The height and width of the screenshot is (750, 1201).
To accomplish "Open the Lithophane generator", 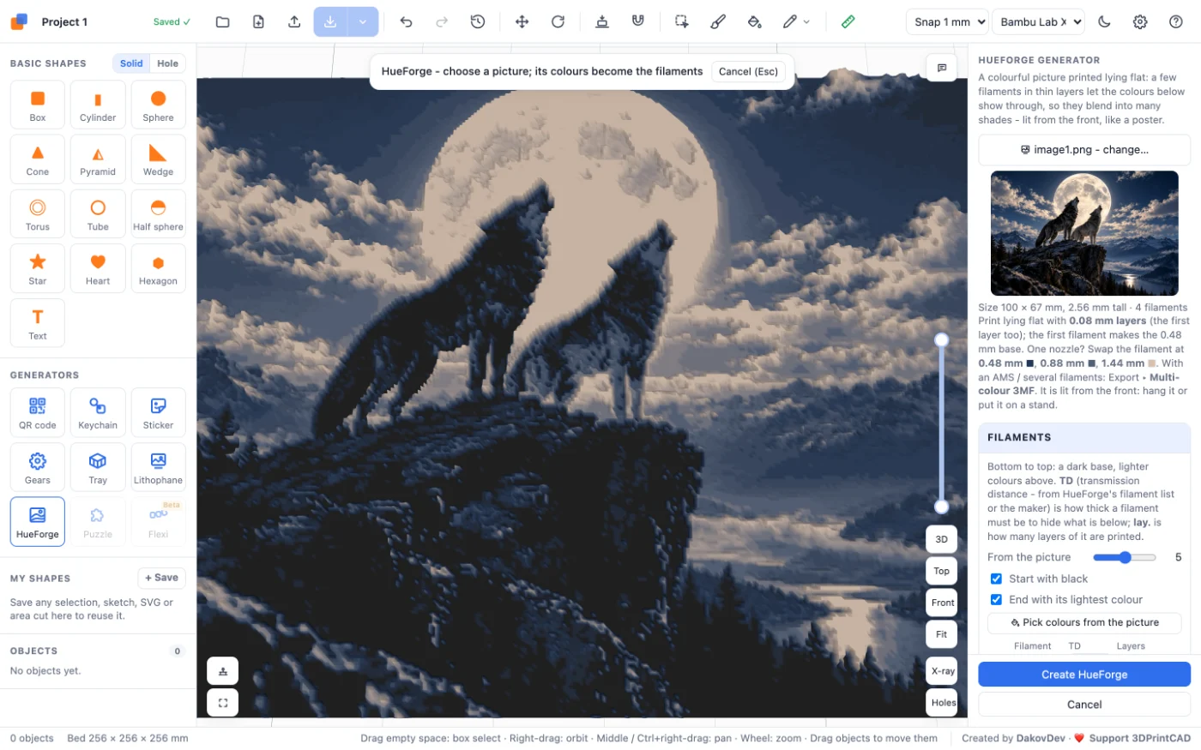I will 158,467.
